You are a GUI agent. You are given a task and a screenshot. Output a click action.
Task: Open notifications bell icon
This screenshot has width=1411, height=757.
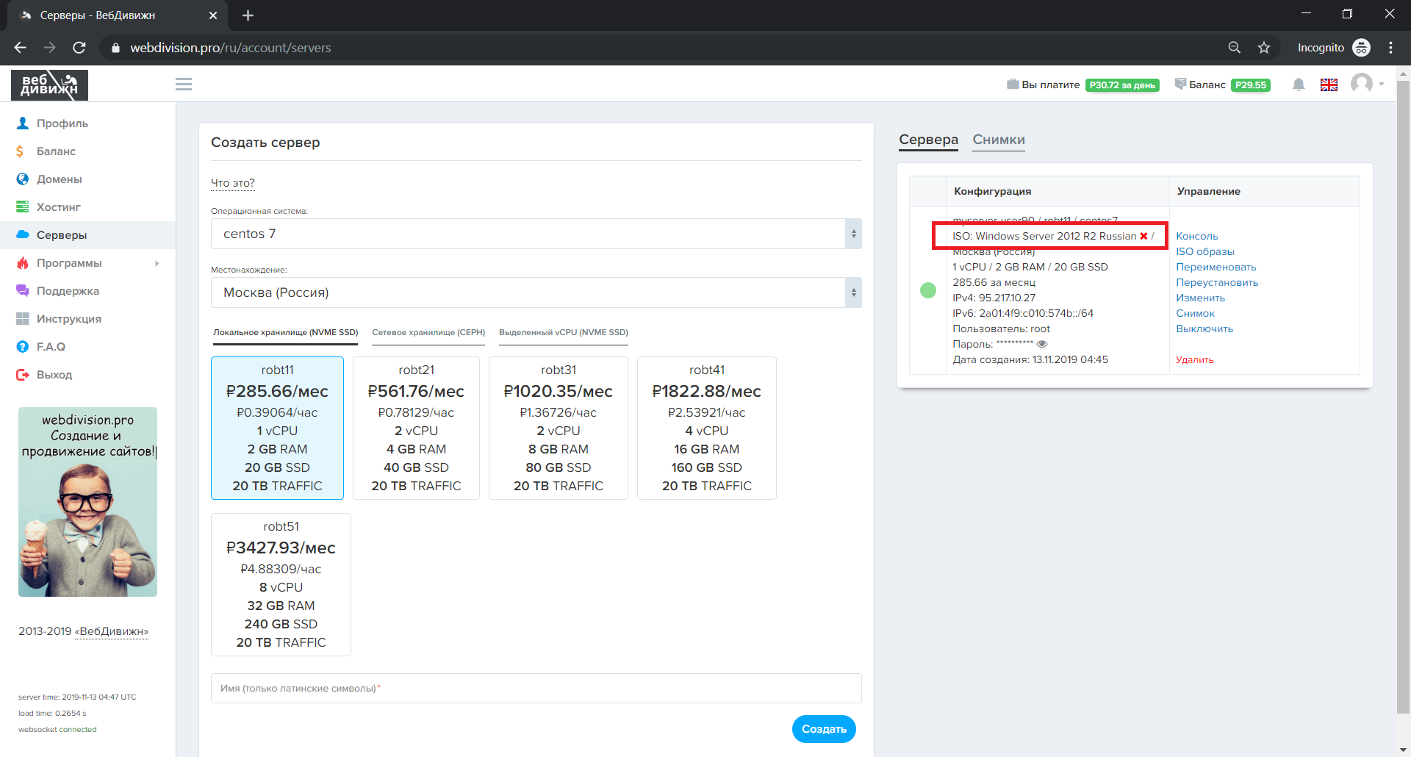1299,85
